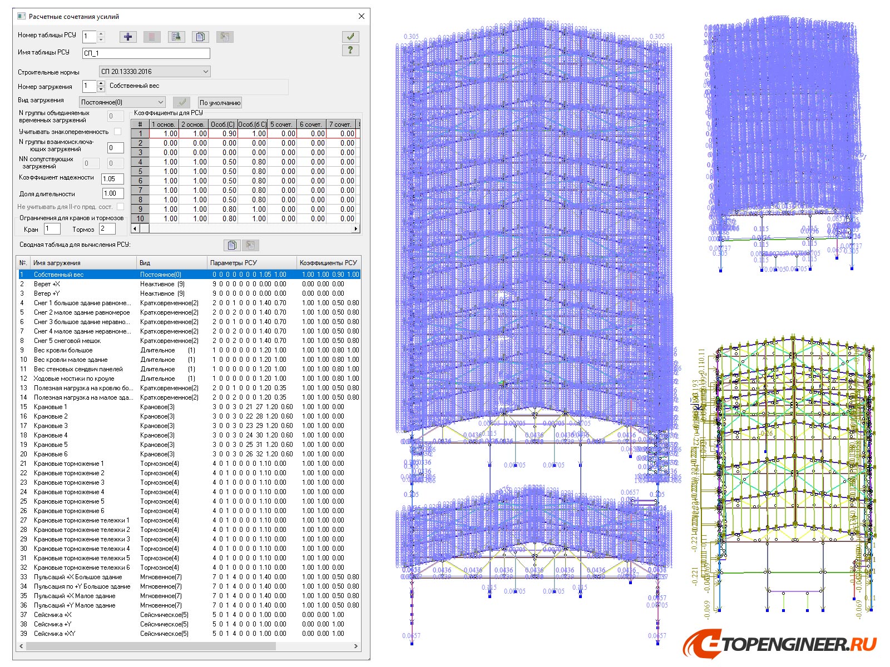Viewport: 890px width, 667px height.
Task: Click the copy-table icon on the top toolbar
Action: pyautogui.click(x=200, y=37)
